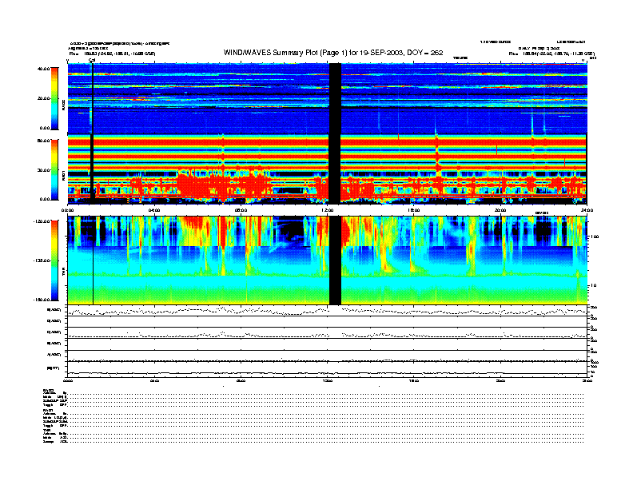Click the 00:00 label under RAD1 panel
Image resolution: width=633 pixels, height=489 pixels.
point(68,210)
